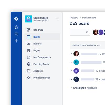The width and height of the screenshot is (105, 105).
Task: Click Add item in the sidebar
Action: click(38, 71)
